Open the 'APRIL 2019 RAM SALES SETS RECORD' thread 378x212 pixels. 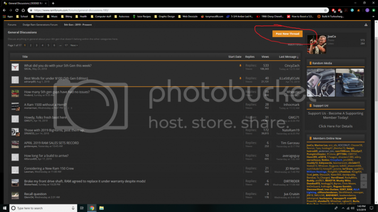[51, 143]
